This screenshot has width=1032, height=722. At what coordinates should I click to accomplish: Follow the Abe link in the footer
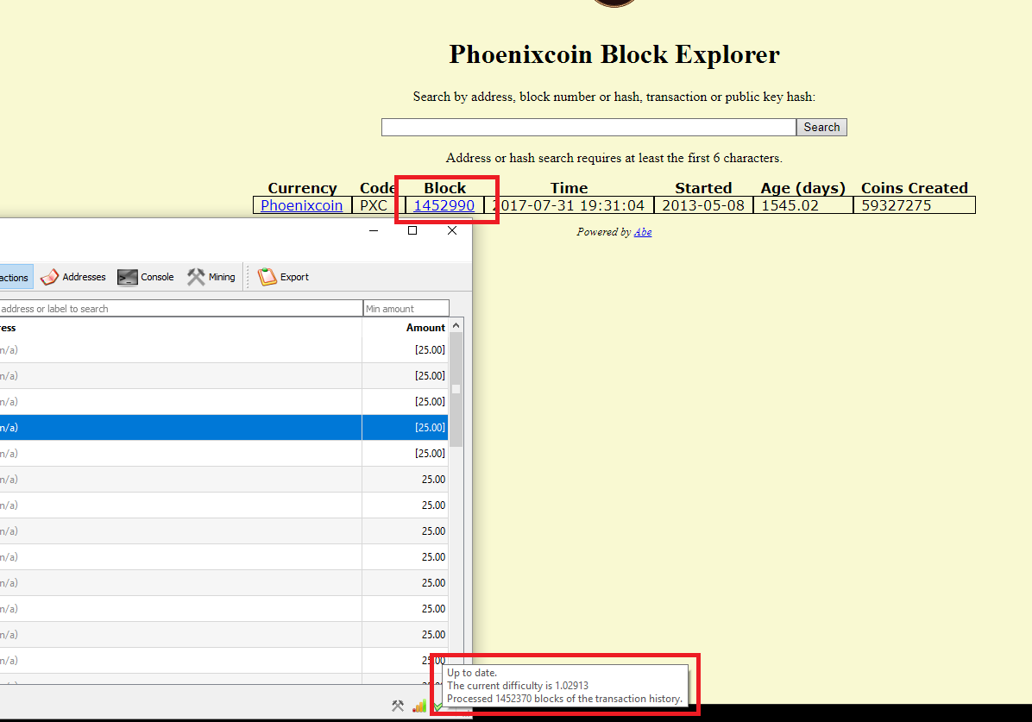tap(643, 232)
